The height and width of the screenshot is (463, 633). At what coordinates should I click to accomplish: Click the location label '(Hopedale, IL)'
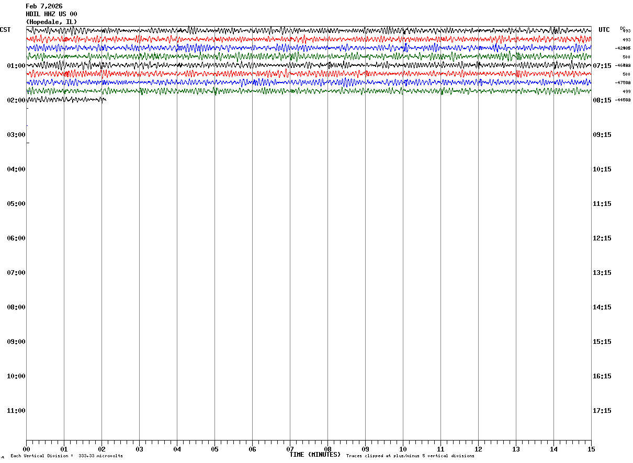[x=51, y=22]
